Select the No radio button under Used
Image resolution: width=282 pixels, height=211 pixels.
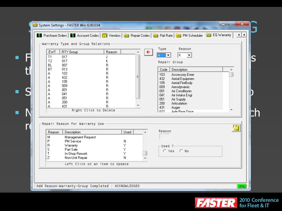pyautogui.click(x=181, y=151)
